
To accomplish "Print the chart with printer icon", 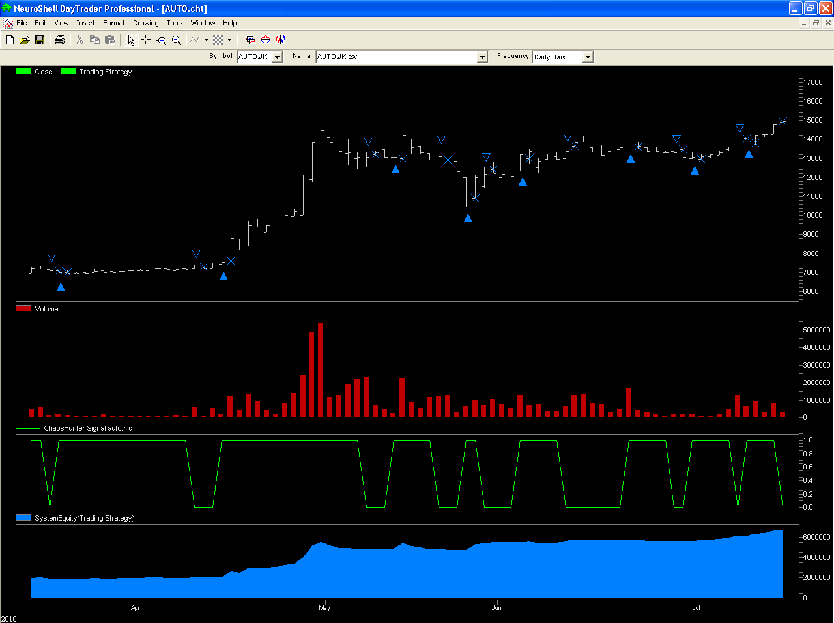I will tap(60, 40).
